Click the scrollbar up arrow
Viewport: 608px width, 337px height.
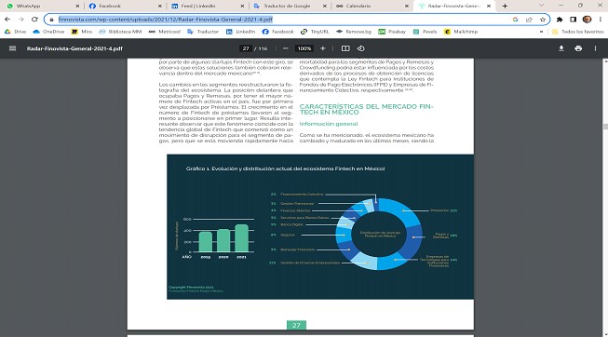pyautogui.click(x=605, y=61)
